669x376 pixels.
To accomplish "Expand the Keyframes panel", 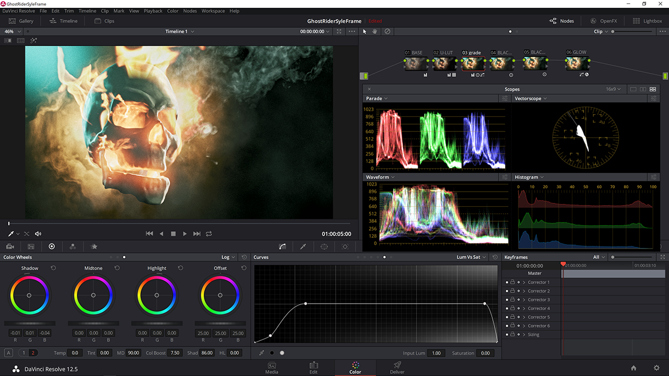I will [x=662, y=257].
